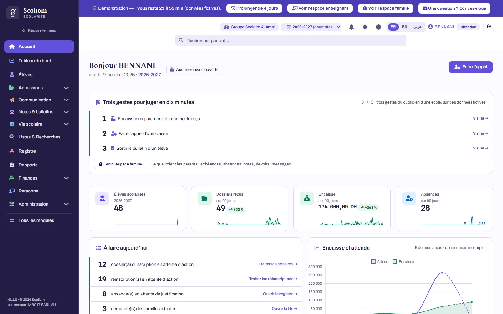Click the Faire l'appel button
Viewport: 503px width, 314px height.
(x=471, y=67)
